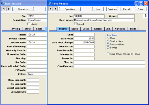Click the EU Sales A/C field
The width and height of the screenshot is (149, 105).
tap(33, 84)
